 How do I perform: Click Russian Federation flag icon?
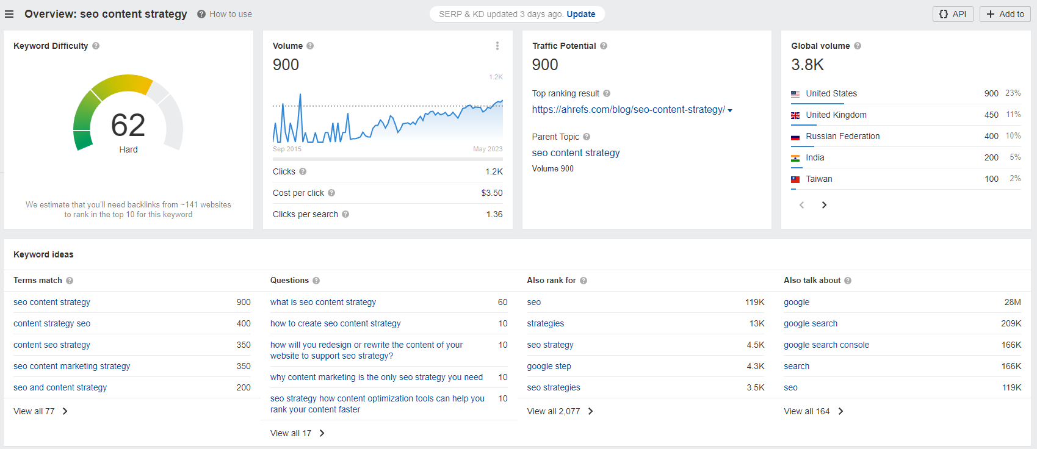(795, 137)
